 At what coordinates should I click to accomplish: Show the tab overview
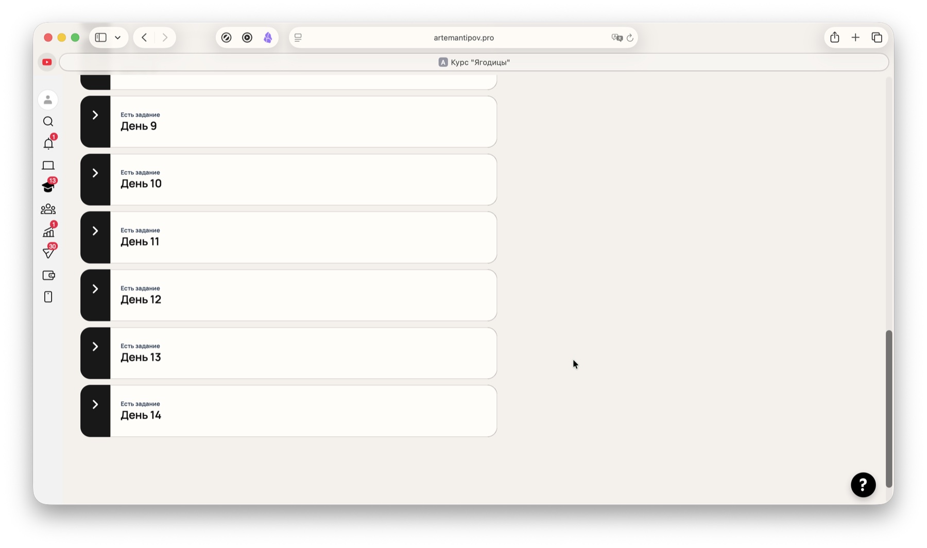tap(877, 38)
